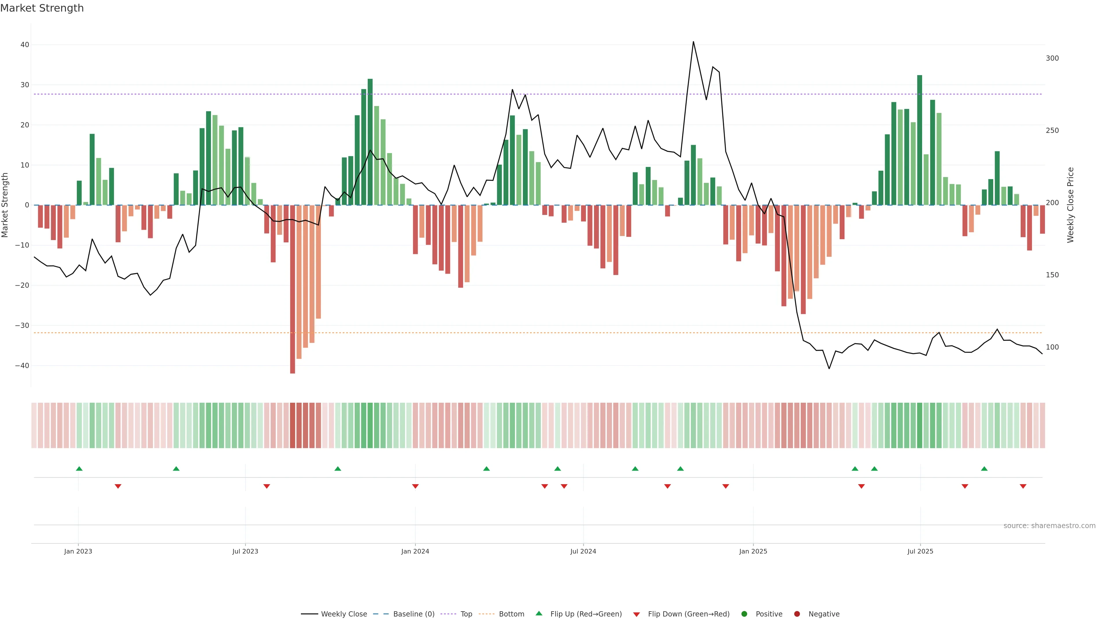
Task: Click the Bottom legend line icon
Action: pos(486,614)
